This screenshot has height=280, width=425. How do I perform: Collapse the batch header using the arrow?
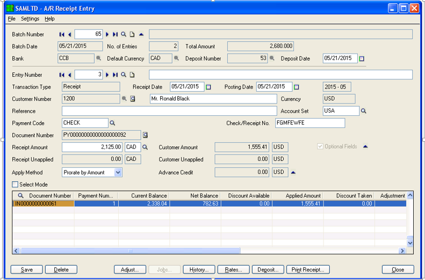point(141,34)
